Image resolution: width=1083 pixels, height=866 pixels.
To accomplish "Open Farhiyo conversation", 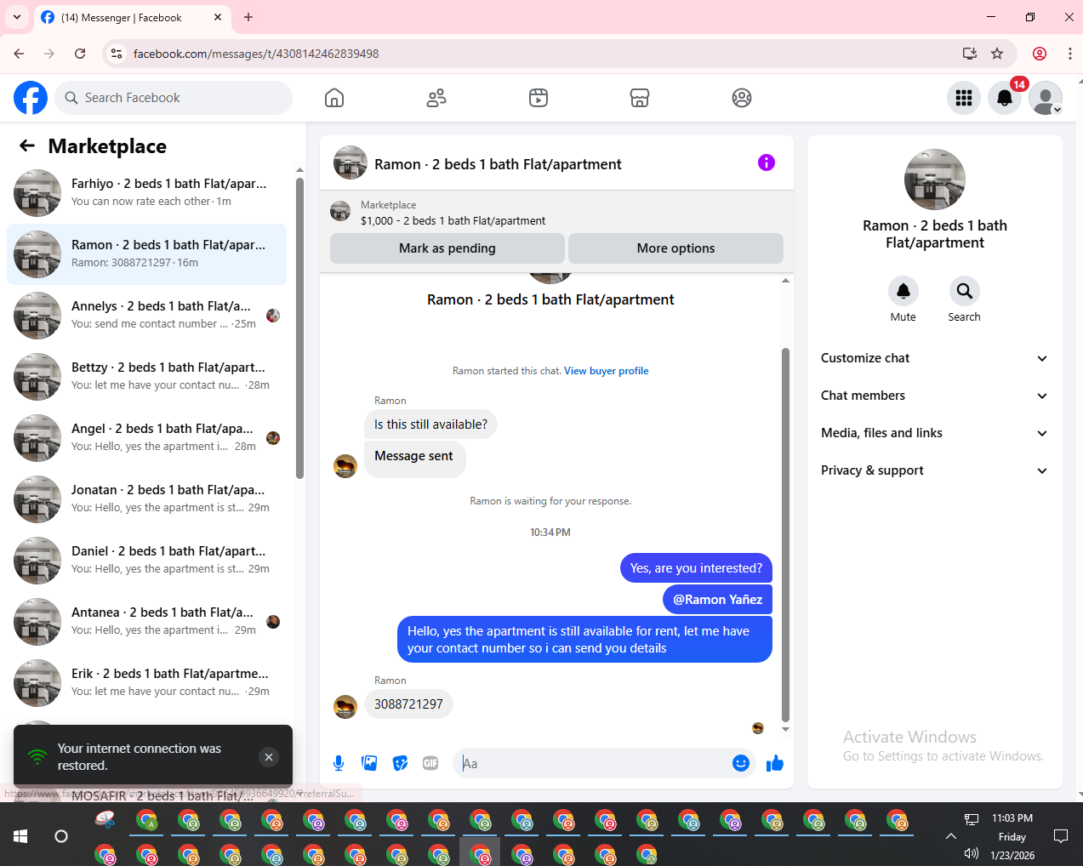I will (x=146, y=193).
